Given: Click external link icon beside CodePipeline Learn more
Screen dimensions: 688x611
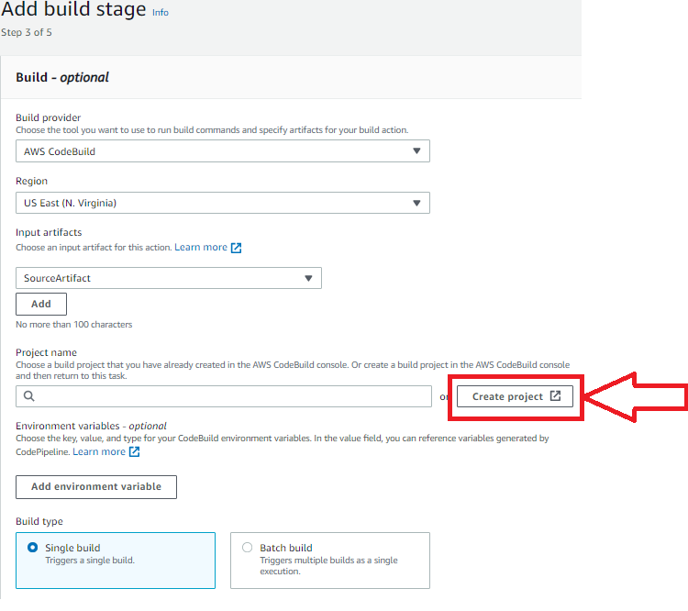Looking at the screenshot, I should pos(134,451).
